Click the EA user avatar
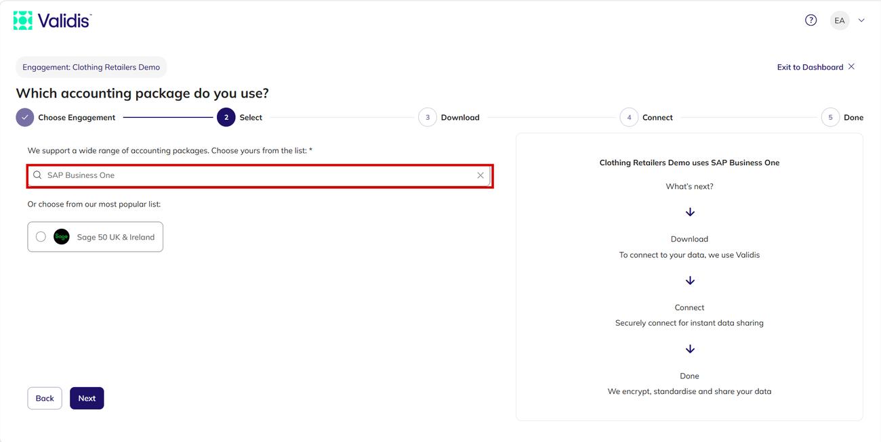The height and width of the screenshot is (442, 881). [840, 20]
